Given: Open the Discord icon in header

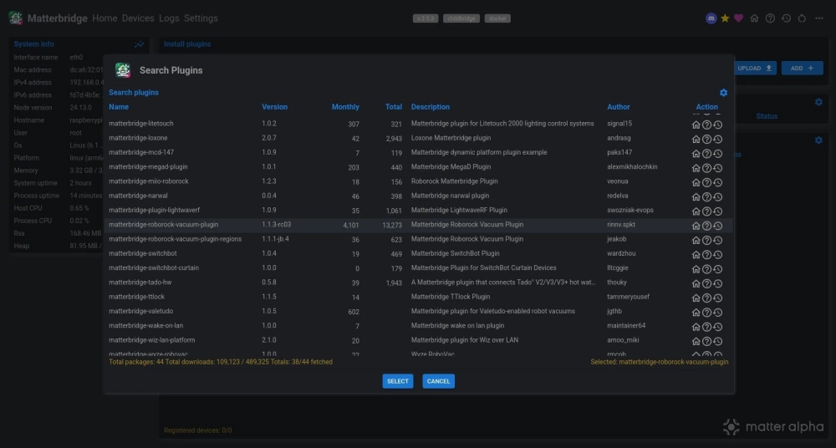Looking at the screenshot, I should (x=711, y=18).
